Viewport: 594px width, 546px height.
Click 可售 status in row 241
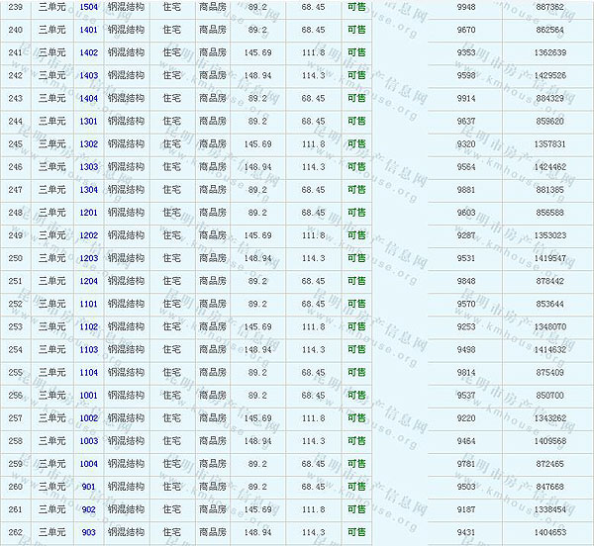[x=356, y=52]
